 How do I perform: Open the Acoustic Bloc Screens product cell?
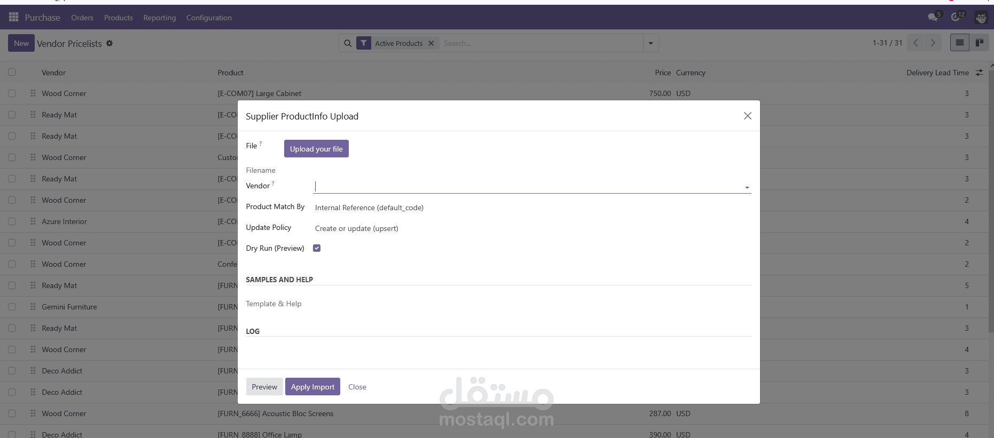point(276,413)
